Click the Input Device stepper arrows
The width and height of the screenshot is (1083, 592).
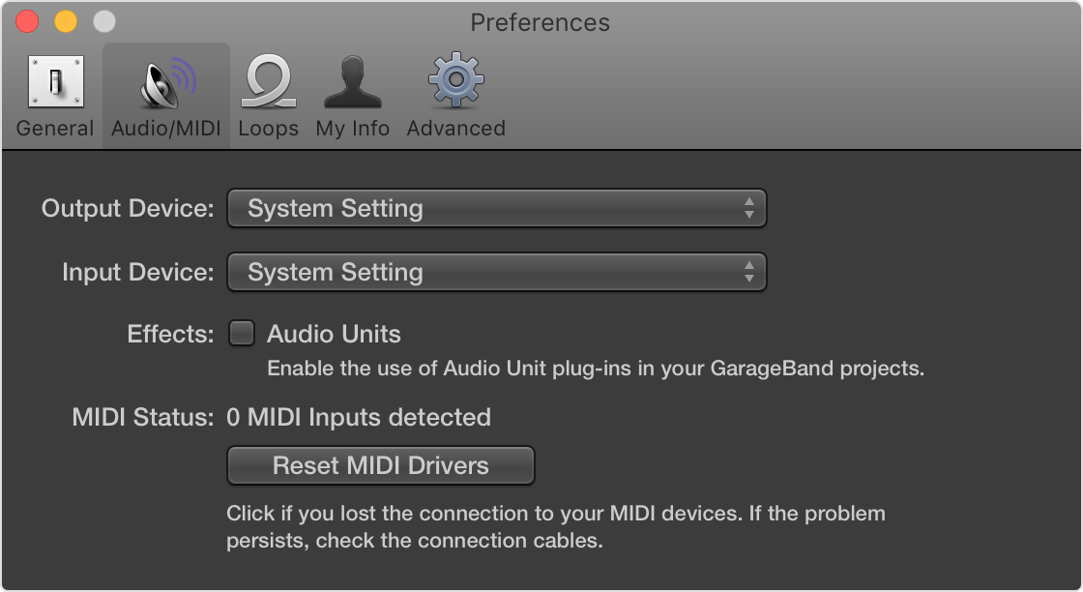748,272
